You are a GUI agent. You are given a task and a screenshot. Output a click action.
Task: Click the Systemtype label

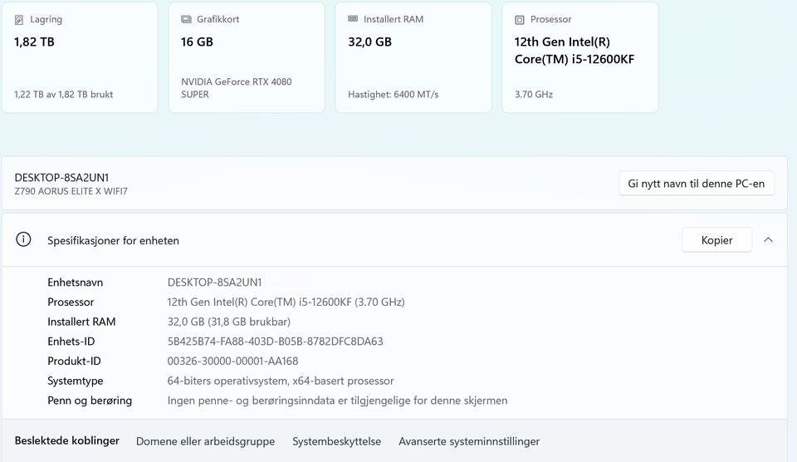tap(76, 381)
